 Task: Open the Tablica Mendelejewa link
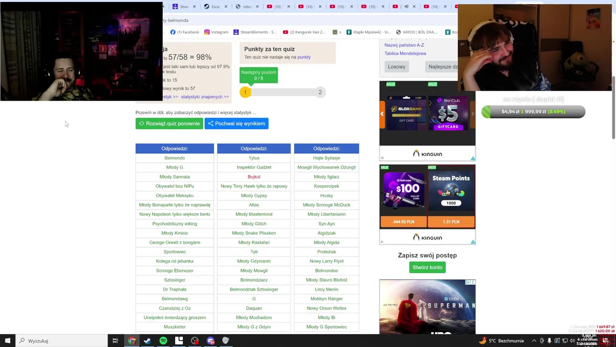tap(405, 53)
